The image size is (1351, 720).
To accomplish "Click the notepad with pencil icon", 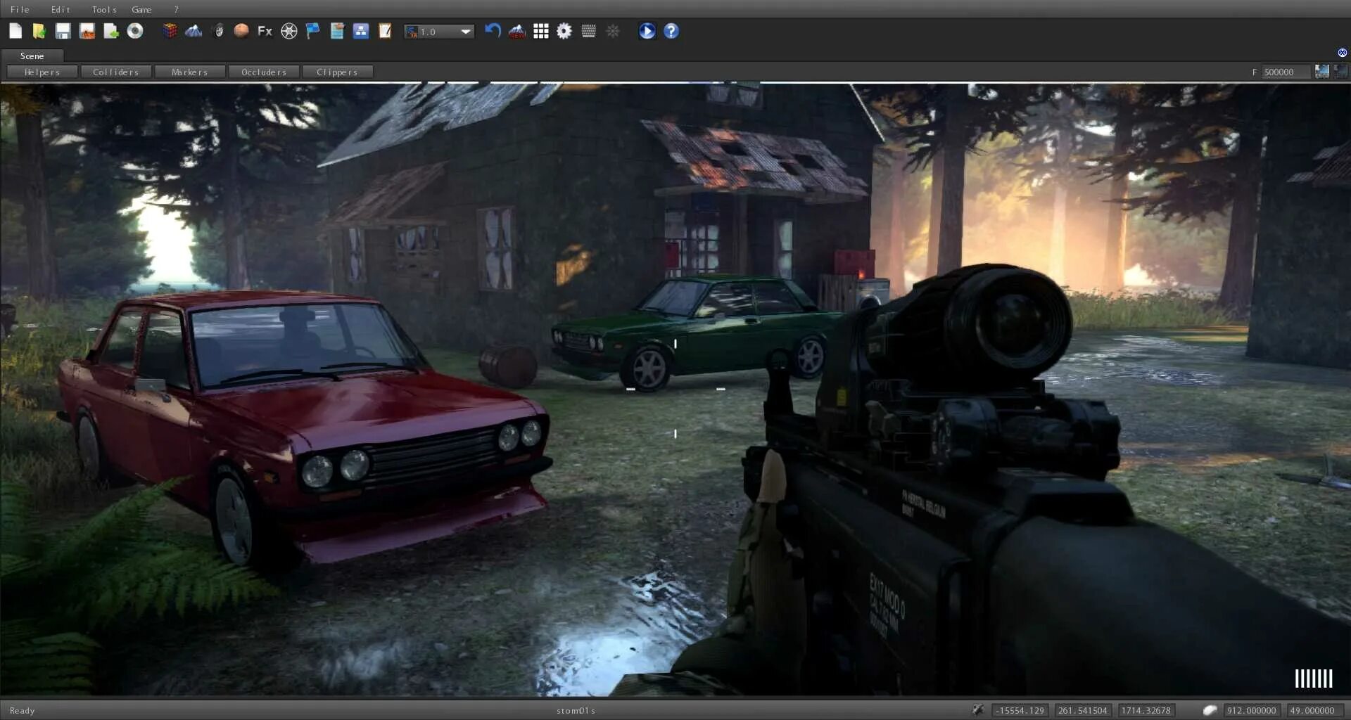I will tap(385, 31).
